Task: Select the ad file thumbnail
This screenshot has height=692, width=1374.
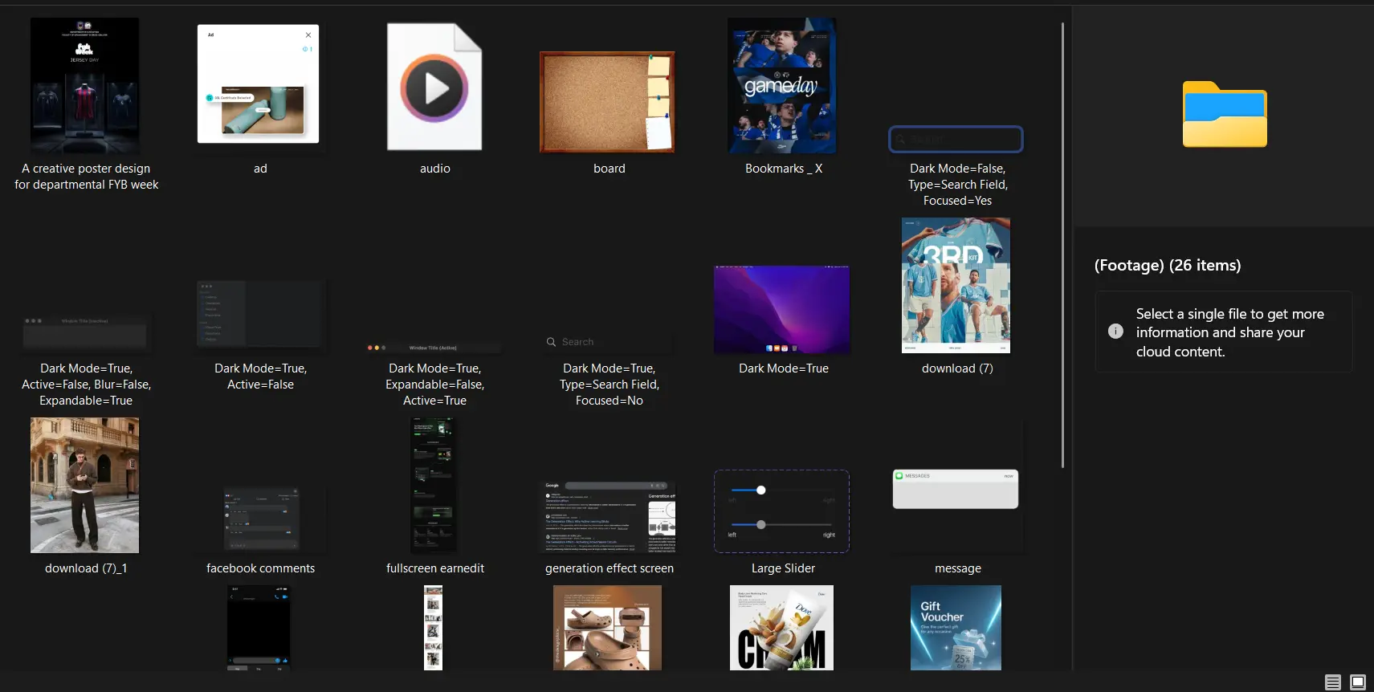Action: [258, 84]
